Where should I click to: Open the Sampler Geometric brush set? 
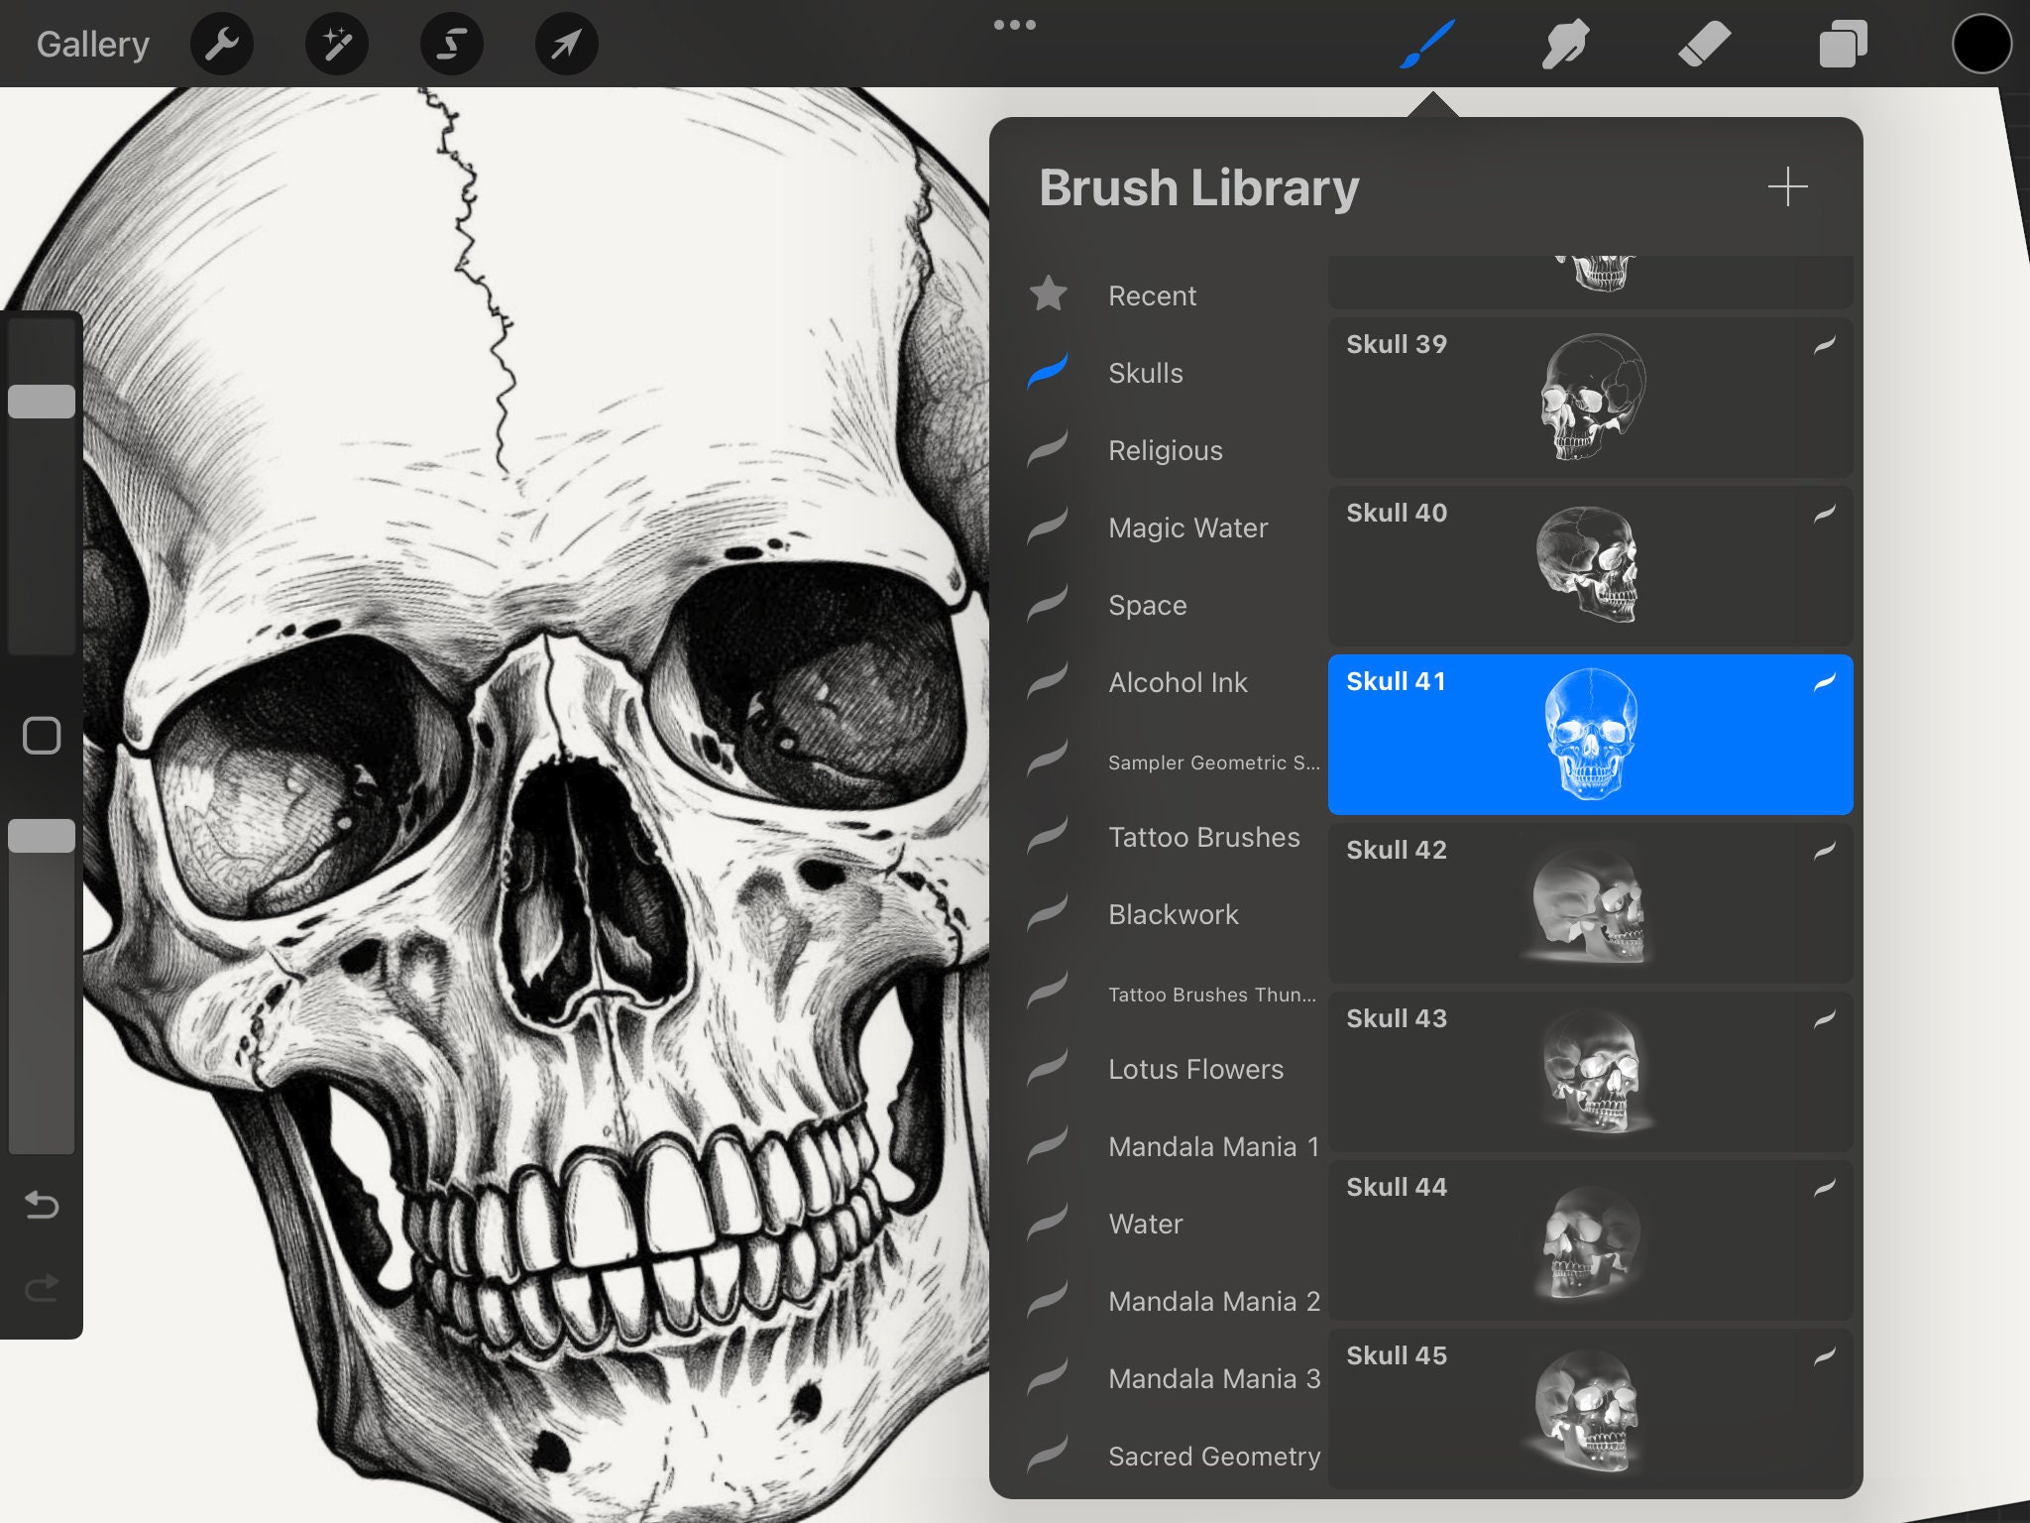click(x=1214, y=762)
